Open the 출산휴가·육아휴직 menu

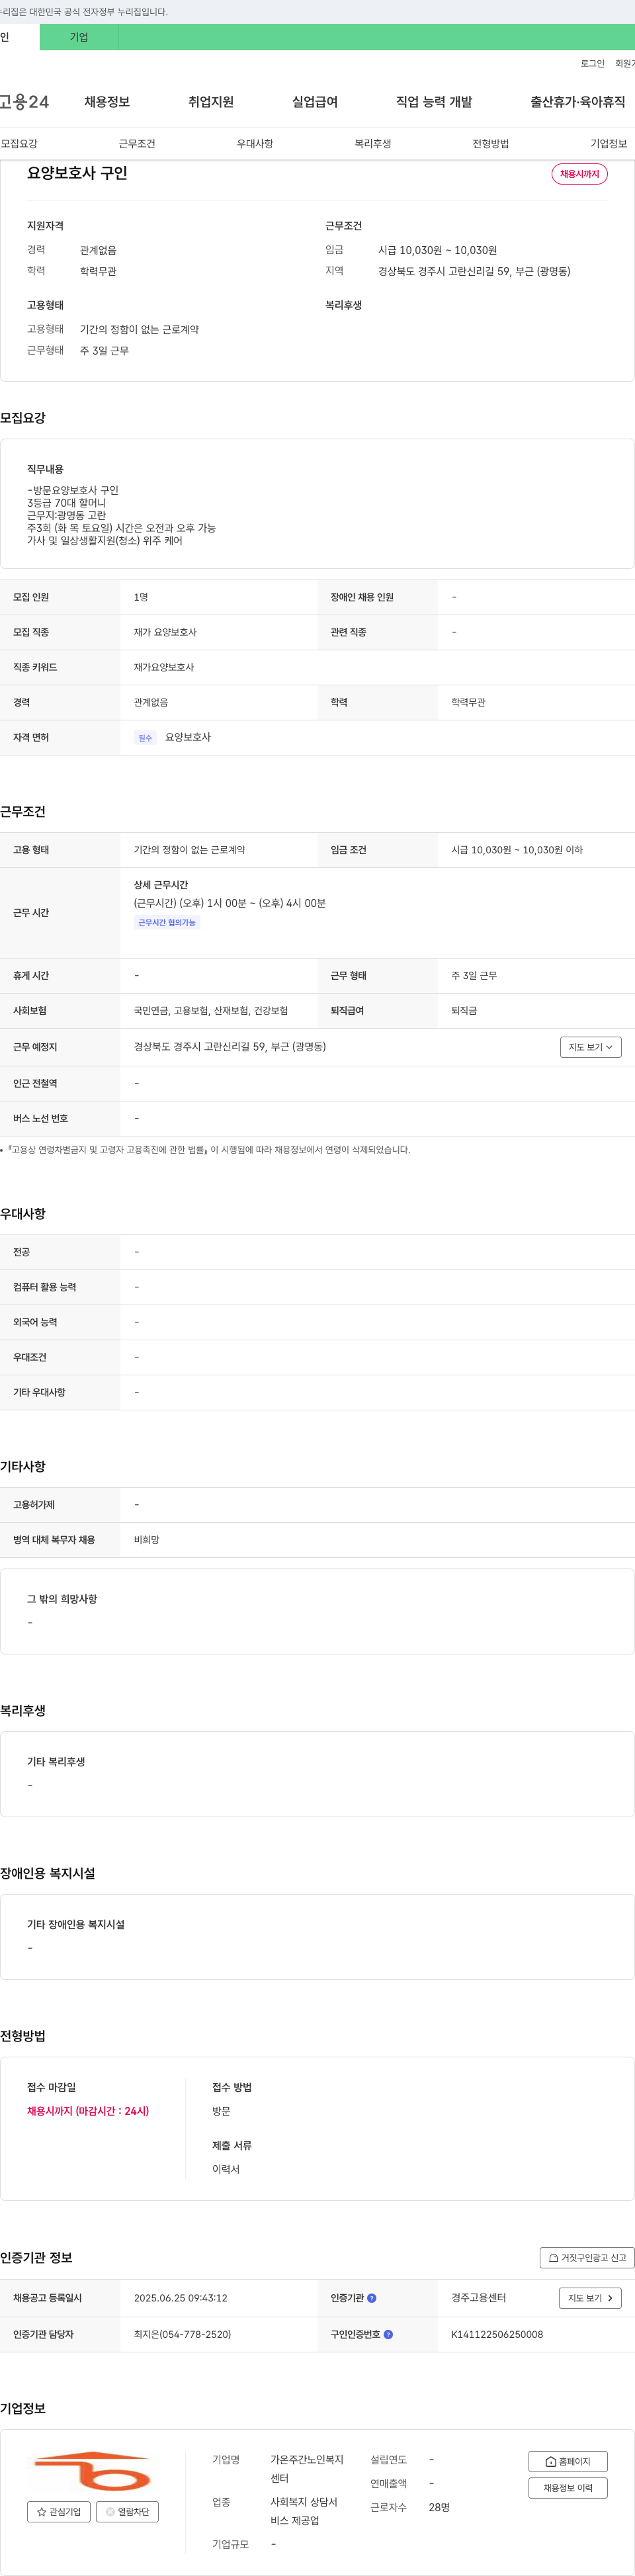[578, 102]
